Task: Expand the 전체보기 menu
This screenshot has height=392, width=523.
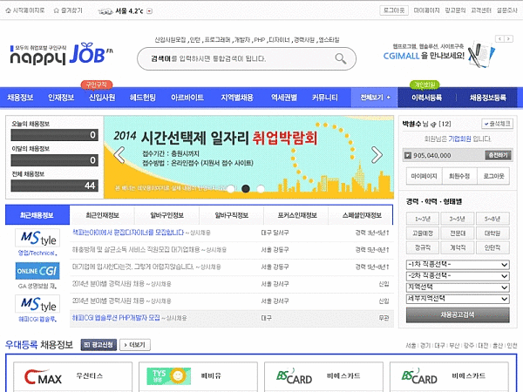Action: pyautogui.click(x=375, y=98)
